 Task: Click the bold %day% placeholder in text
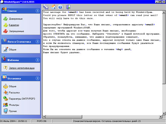[x=119, y=49]
